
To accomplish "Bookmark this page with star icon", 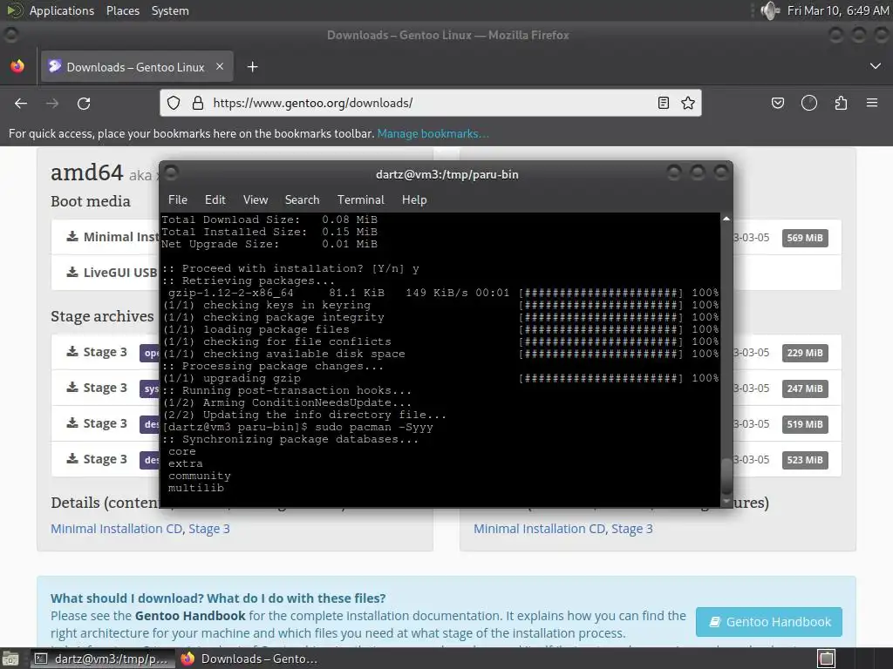I will [688, 103].
